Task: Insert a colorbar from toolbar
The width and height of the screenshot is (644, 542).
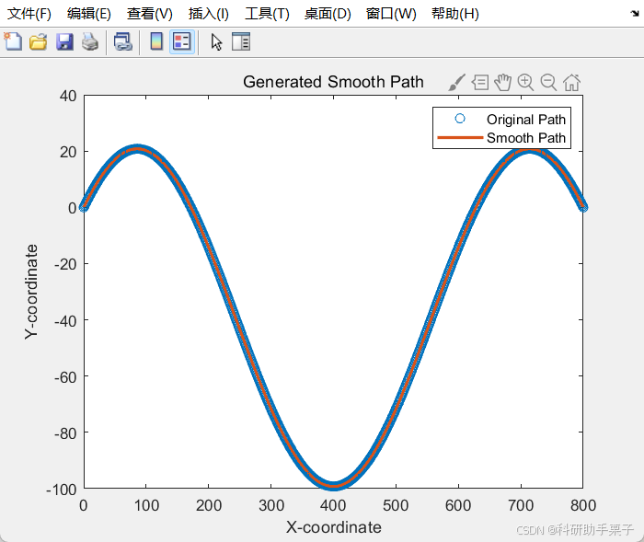Action: (156, 41)
